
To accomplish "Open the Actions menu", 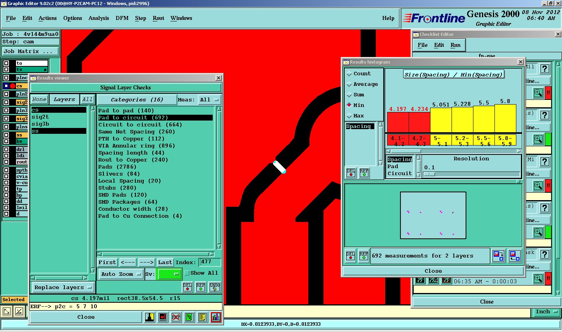I will (x=48, y=18).
